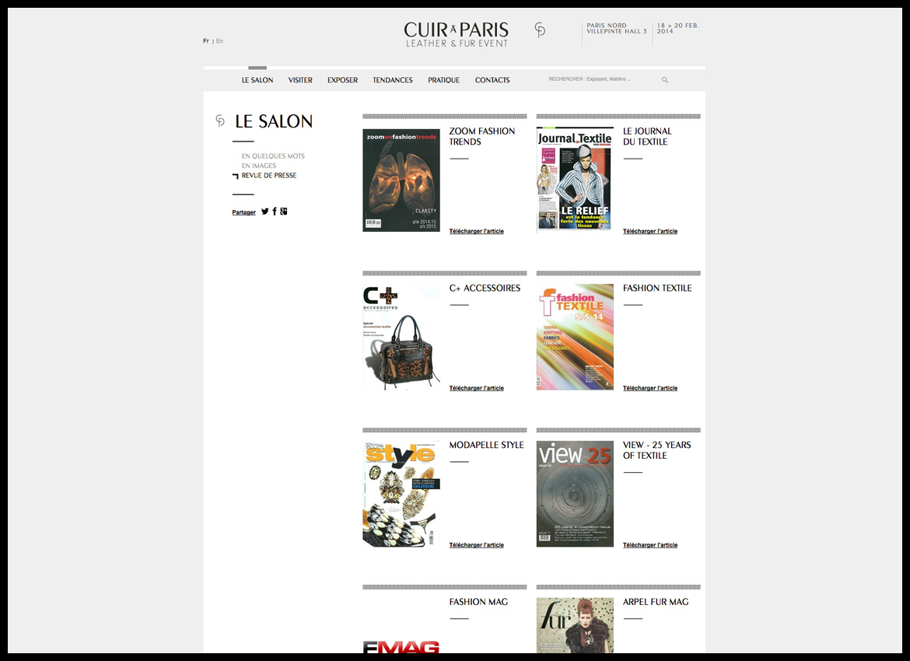Select Revue de presse in sidebar
This screenshot has height=661, width=910.
(x=268, y=175)
